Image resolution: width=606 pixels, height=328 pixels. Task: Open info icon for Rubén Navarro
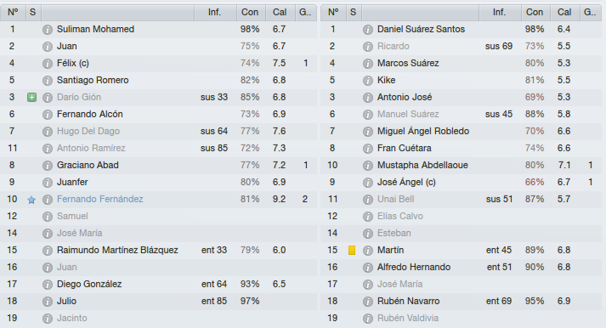click(367, 302)
